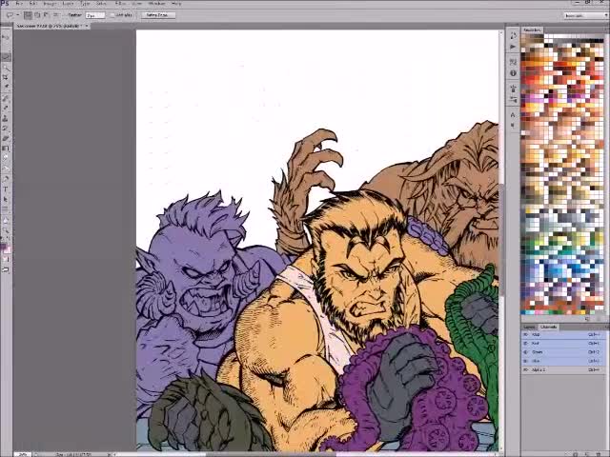Toggle Quick Mask mode
This screenshot has width=610, height=457.
pos(6,260)
